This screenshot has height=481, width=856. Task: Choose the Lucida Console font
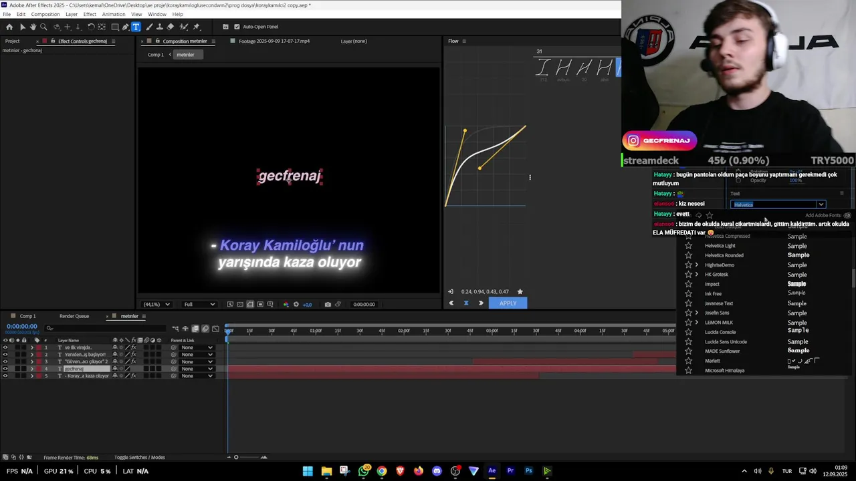[x=720, y=332]
